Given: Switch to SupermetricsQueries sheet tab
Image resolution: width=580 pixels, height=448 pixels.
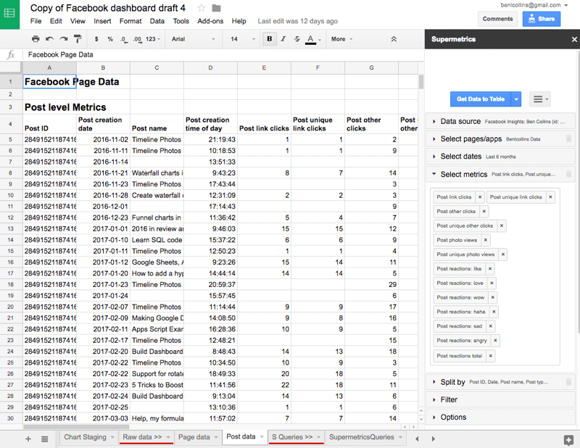Looking at the screenshot, I should 365,437.
